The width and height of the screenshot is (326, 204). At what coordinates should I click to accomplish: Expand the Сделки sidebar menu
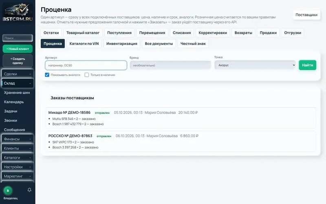coord(18,74)
